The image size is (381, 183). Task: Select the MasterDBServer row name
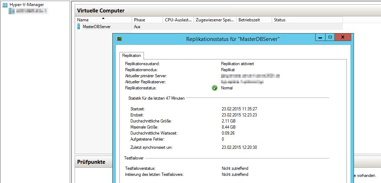click(96, 27)
